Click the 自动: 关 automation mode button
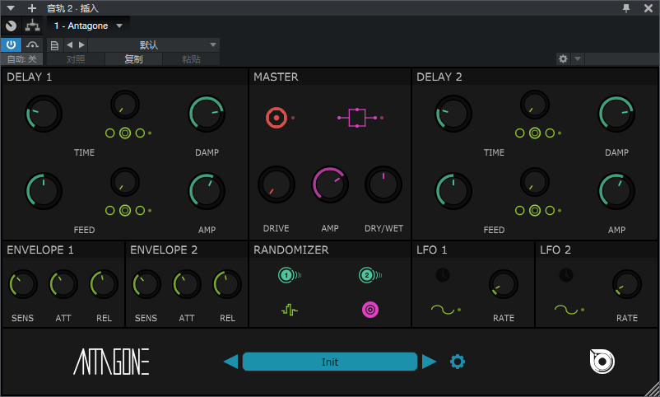This screenshot has width=660, height=397. pos(21,59)
